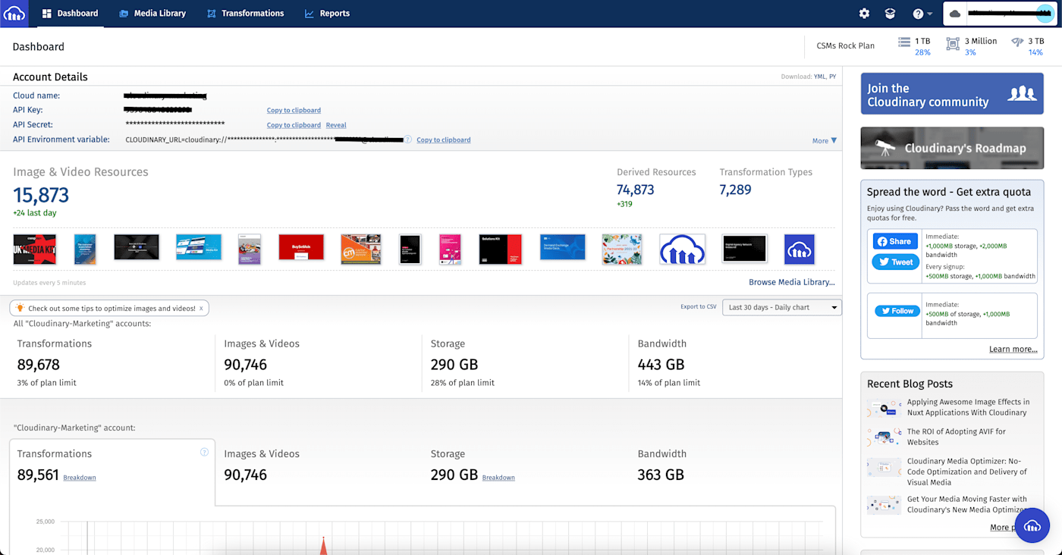Switch to the Transformations tab
The image size is (1062, 555).
click(245, 14)
